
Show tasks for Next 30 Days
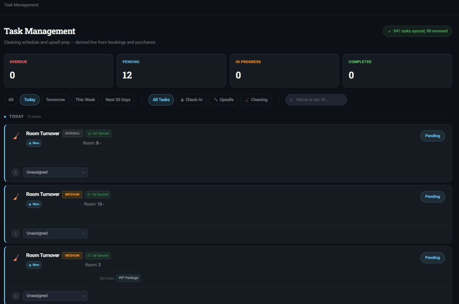118,100
